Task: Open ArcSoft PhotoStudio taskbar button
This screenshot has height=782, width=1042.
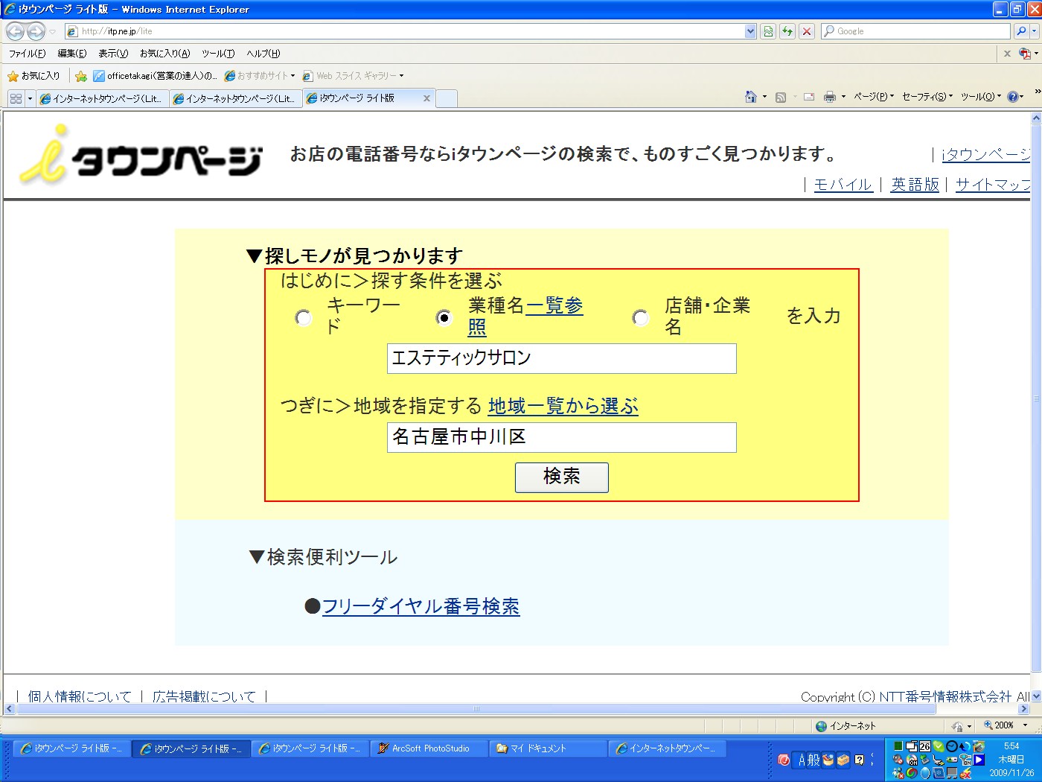Action: (429, 748)
